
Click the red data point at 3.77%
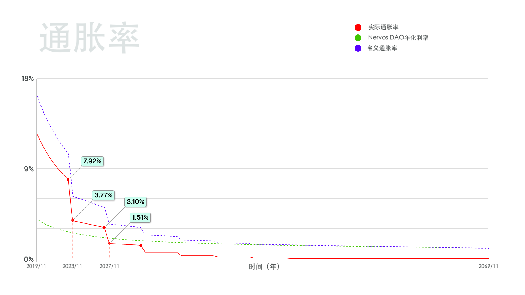(73, 220)
